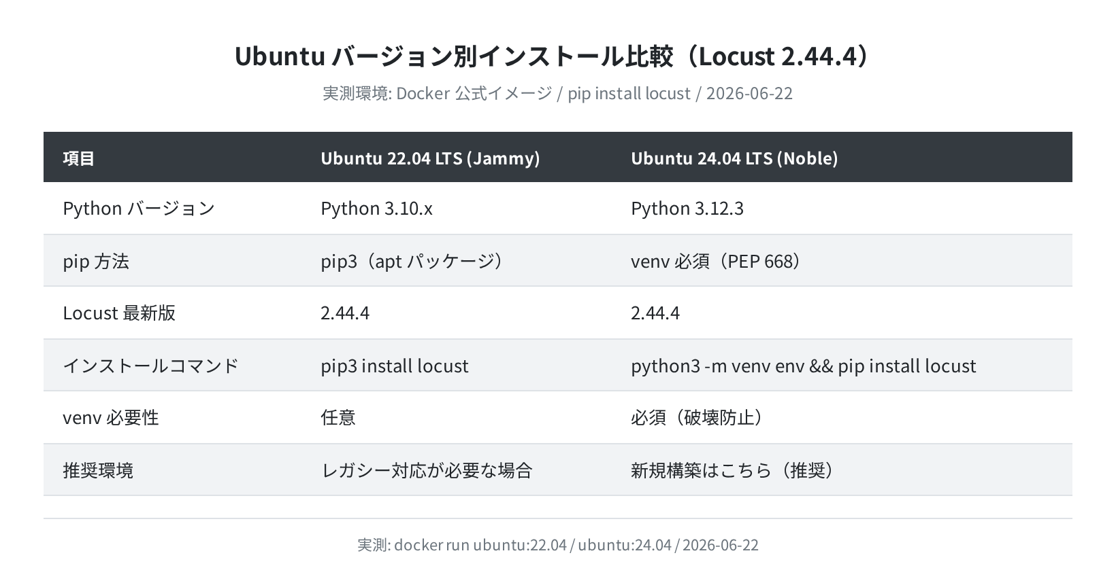Click the 'Python 3.10.x' cell
This screenshot has width=1116, height=583.
tap(376, 209)
